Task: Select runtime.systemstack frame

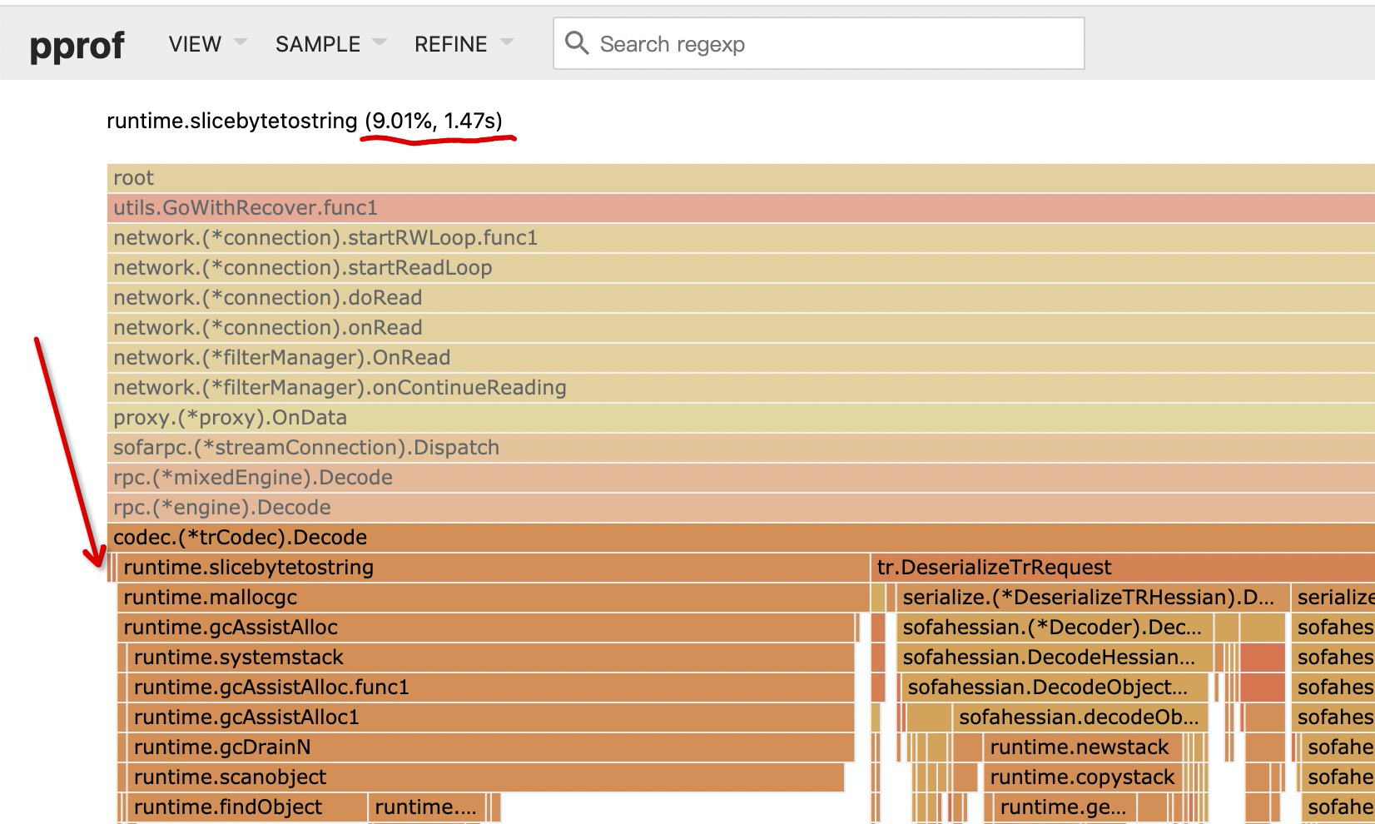Action: tap(491, 658)
